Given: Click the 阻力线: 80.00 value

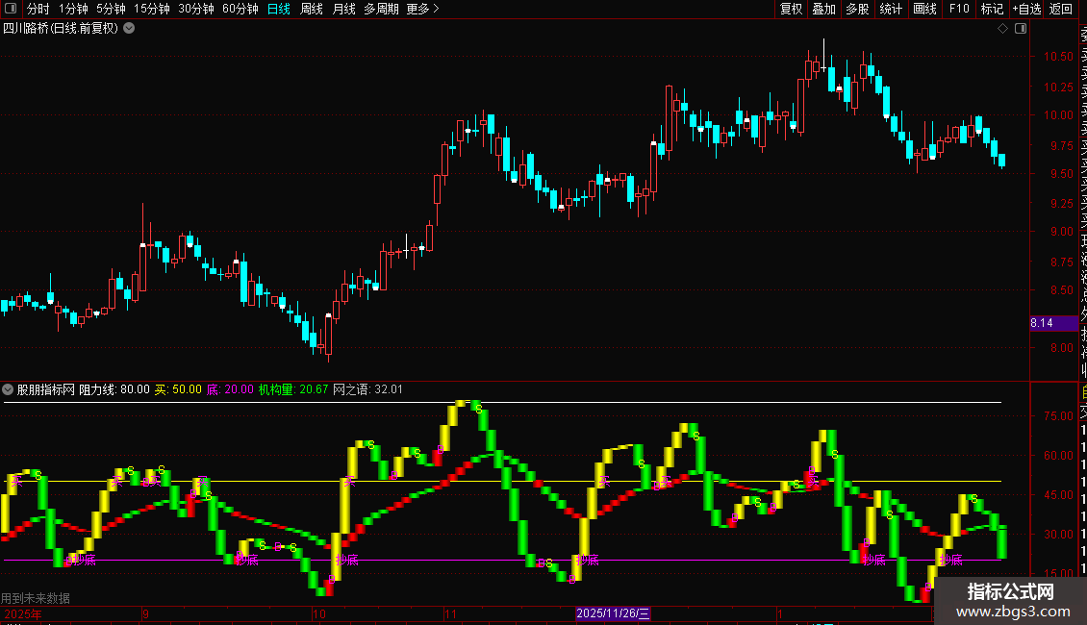Looking at the screenshot, I should click(114, 389).
